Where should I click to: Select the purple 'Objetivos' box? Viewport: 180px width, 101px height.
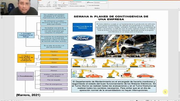[x=54, y=67]
